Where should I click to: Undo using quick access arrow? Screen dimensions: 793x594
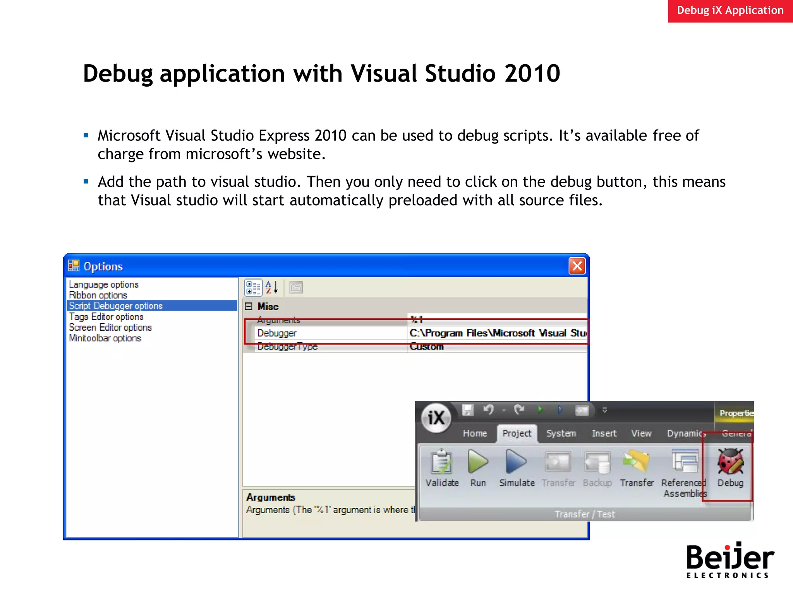489,410
